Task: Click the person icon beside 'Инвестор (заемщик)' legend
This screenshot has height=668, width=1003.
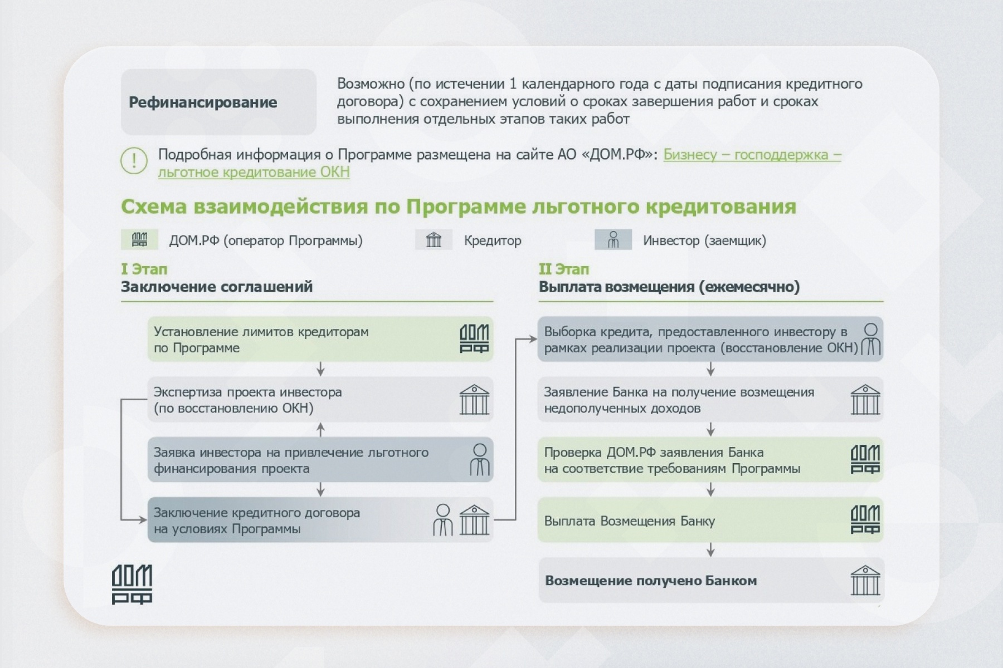Action: coord(613,240)
